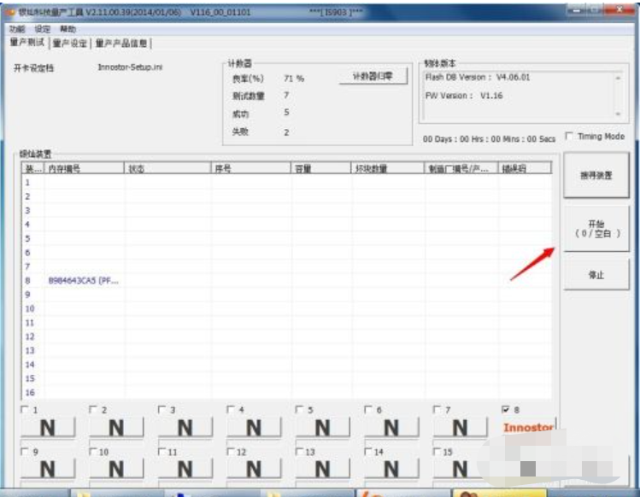The height and width of the screenshot is (497, 640).
Task: Click the N status icon for port 11
Action: tap(185, 470)
